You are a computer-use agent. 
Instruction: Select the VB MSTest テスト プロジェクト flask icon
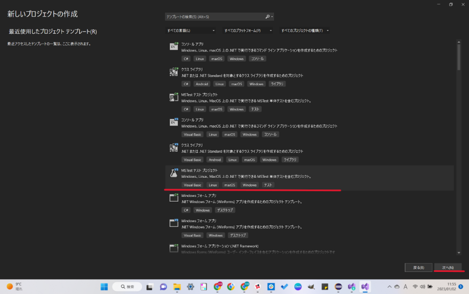click(174, 173)
